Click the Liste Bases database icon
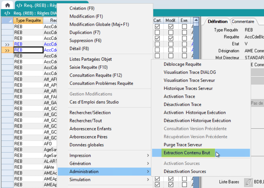The width and height of the screenshot is (264, 188). [248, 182]
